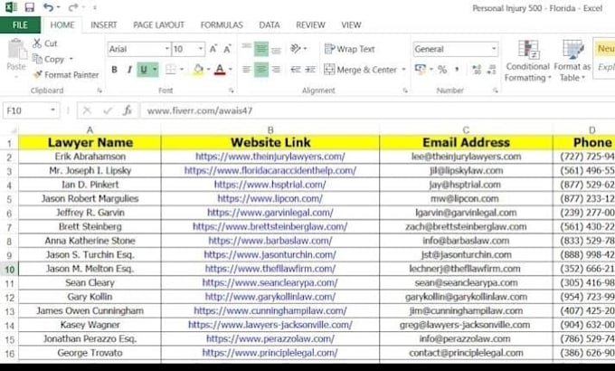Open the FILE tab
This screenshot has width=615, height=371.
pyautogui.click(x=20, y=24)
